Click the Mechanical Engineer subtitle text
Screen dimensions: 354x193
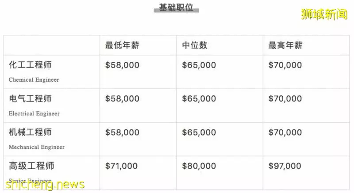[37, 147]
